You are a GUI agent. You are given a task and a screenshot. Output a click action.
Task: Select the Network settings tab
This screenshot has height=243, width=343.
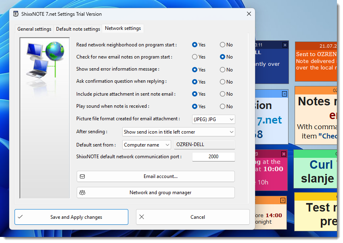(123, 28)
